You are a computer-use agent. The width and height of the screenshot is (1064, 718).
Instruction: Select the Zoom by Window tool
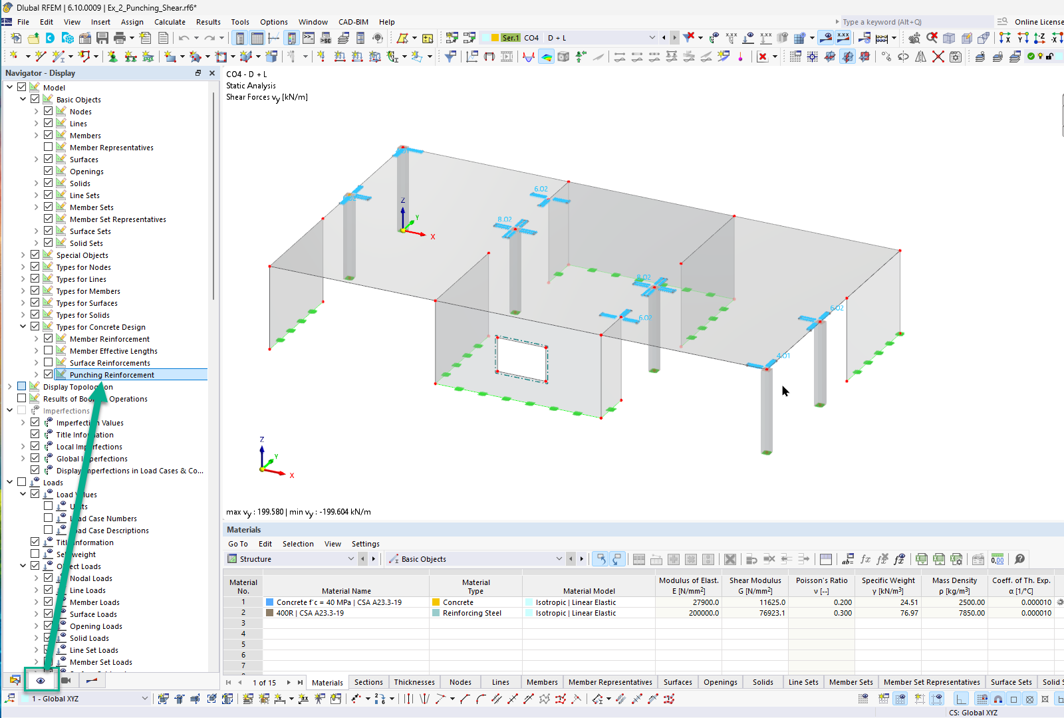[931, 38]
